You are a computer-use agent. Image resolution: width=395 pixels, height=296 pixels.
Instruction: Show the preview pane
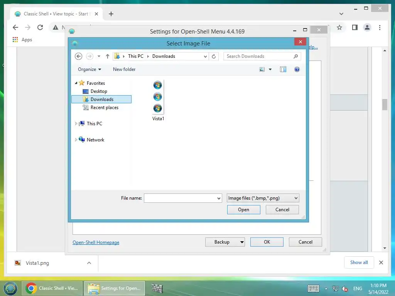point(283,69)
